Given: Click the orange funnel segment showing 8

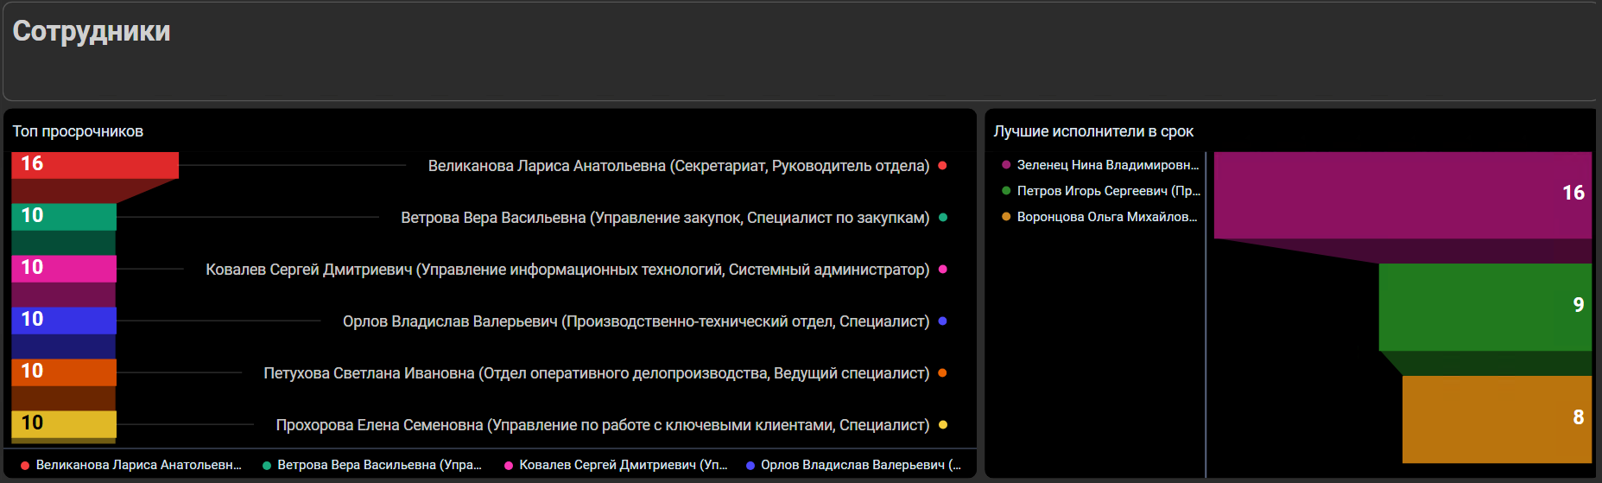Looking at the screenshot, I should pyautogui.click(x=1496, y=418).
